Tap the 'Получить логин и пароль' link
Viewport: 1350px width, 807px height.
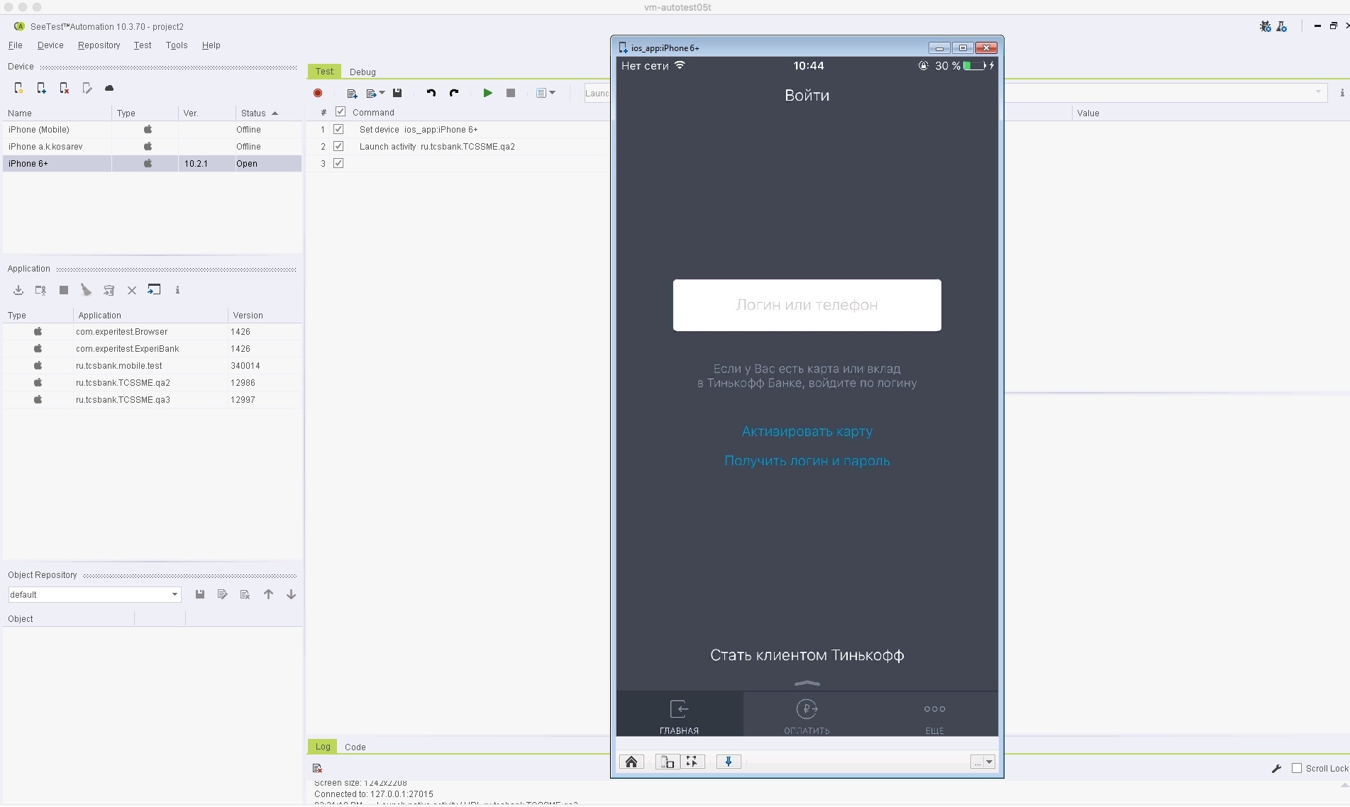click(x=807, y=461)
